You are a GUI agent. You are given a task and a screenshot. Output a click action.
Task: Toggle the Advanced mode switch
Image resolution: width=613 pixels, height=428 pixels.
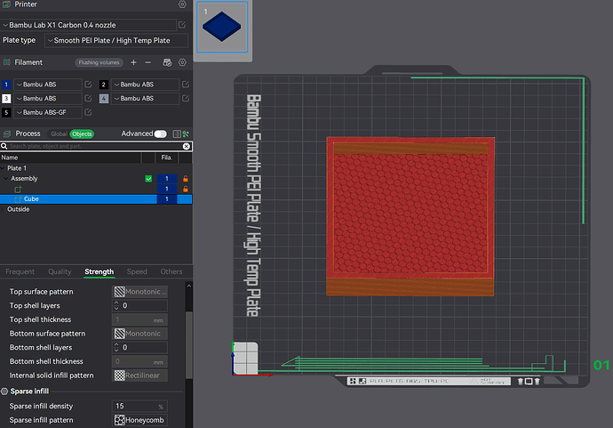(160, 134)
